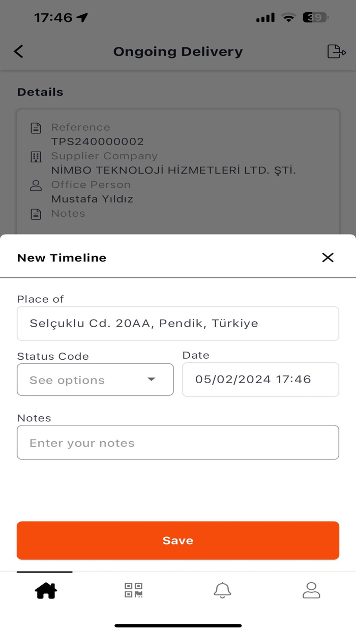Tap the Enter your notes field

click(x=178, y=442)
